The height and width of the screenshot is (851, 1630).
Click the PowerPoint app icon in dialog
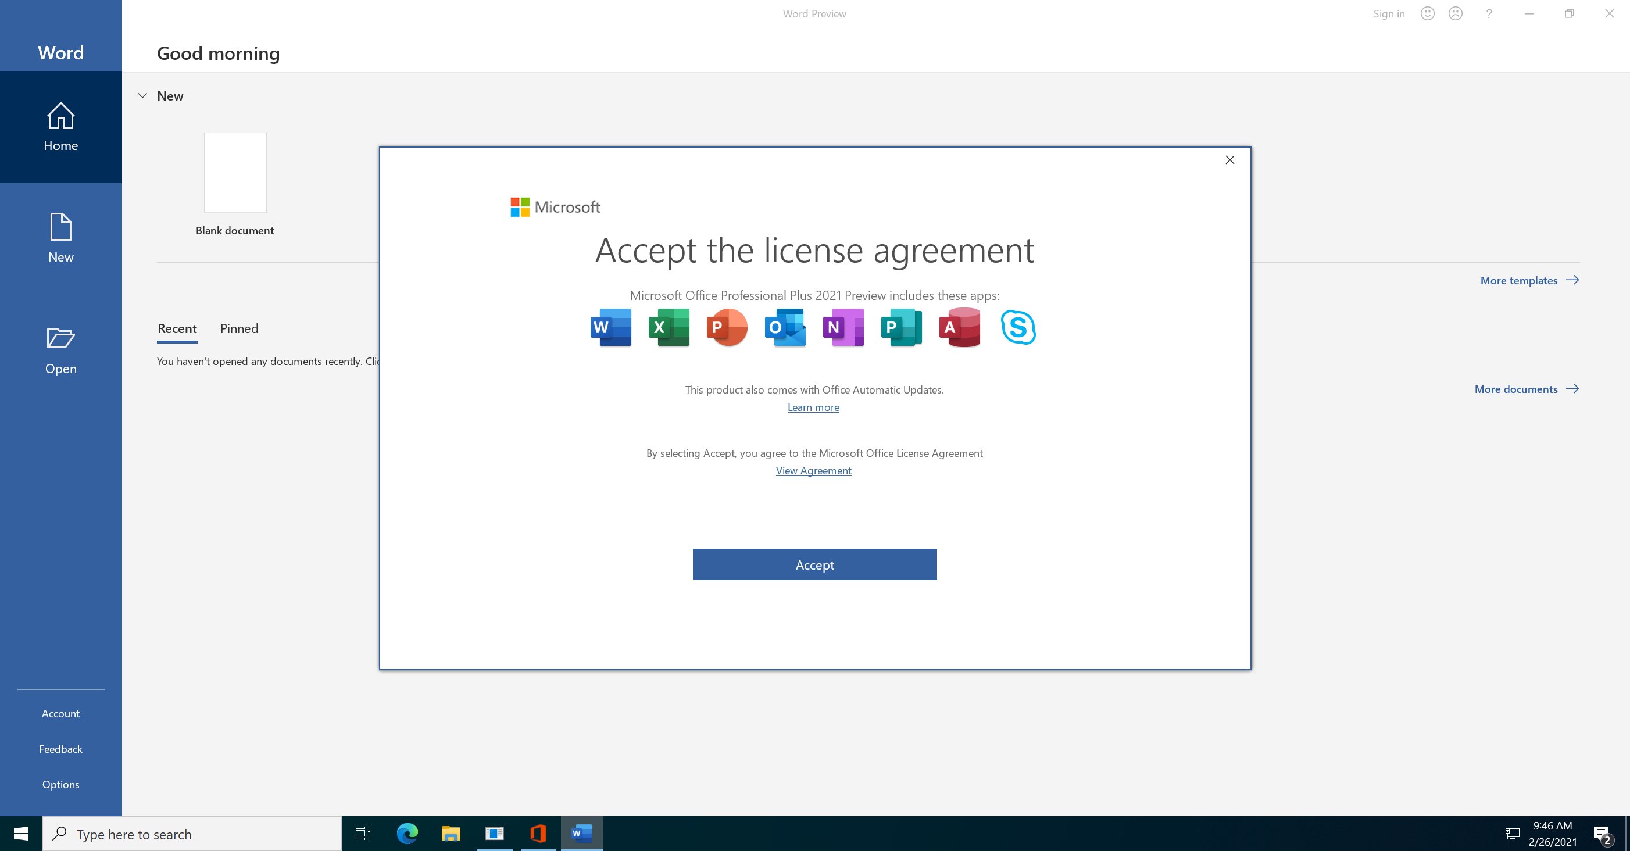pos(727,327)
